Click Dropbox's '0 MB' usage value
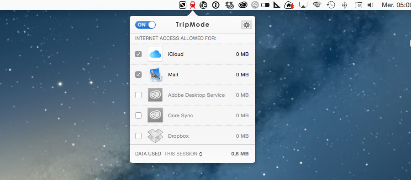This screenshot has height=180, width=411. pos(242,136)
